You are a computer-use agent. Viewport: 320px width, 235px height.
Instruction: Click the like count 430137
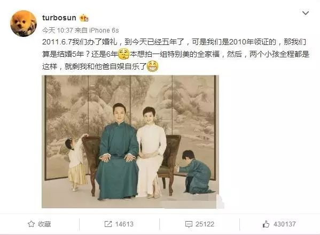click(285, 224)
